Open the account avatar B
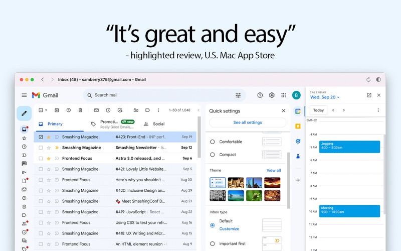 tap(296, 95)
